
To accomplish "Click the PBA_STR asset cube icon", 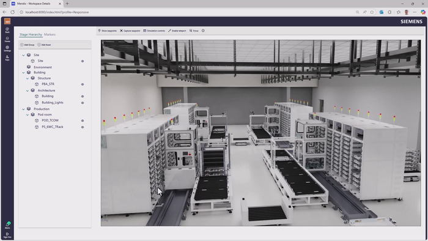I will pyautogui.click(x=37, y=84).
